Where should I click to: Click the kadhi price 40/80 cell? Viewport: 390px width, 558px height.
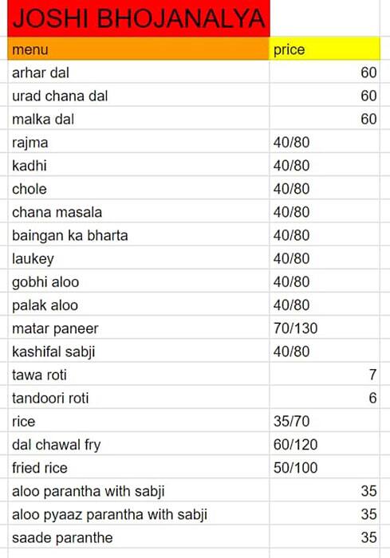pyautogui.click(x=325, y=165)
